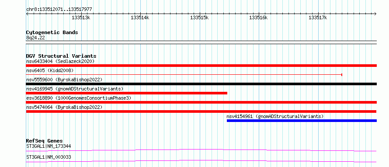Open nsv5474064 (ByrskaBishop2022) variant label
The image size is (389, 167).
coord(64,107)
